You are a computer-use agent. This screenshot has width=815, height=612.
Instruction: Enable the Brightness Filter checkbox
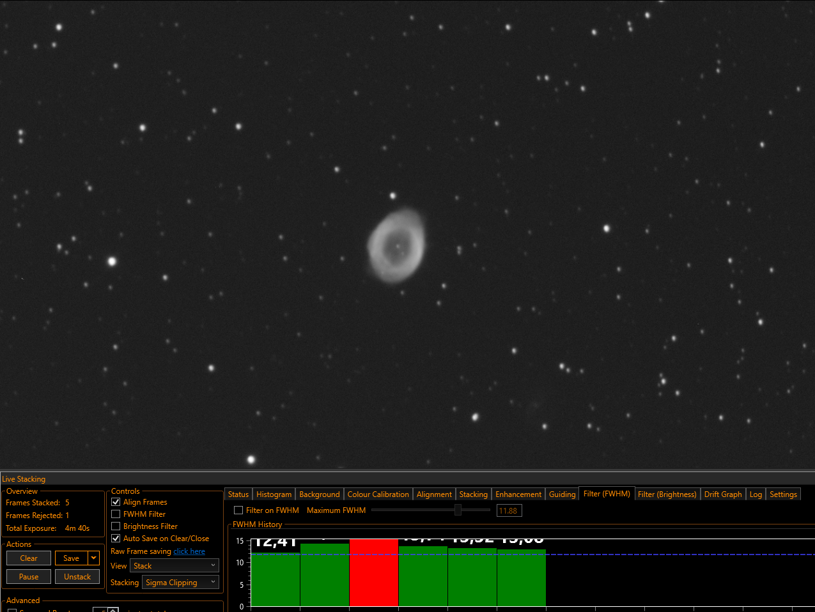[116, 526]
